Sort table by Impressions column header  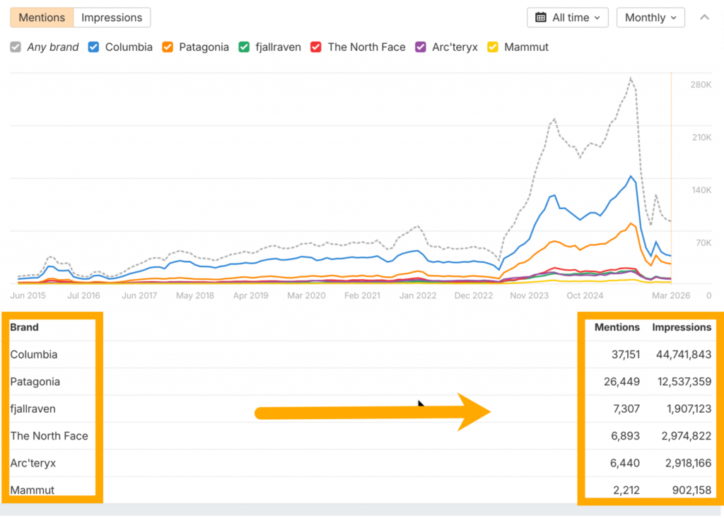pyautogui.click(x=682, y=327)
